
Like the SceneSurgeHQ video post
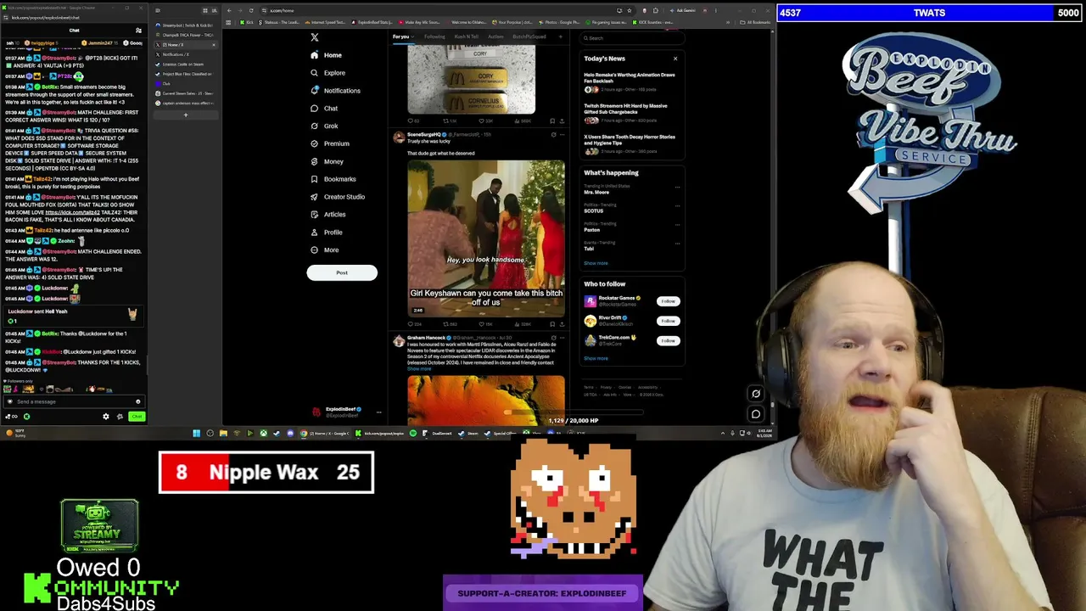tap(483, 323)
